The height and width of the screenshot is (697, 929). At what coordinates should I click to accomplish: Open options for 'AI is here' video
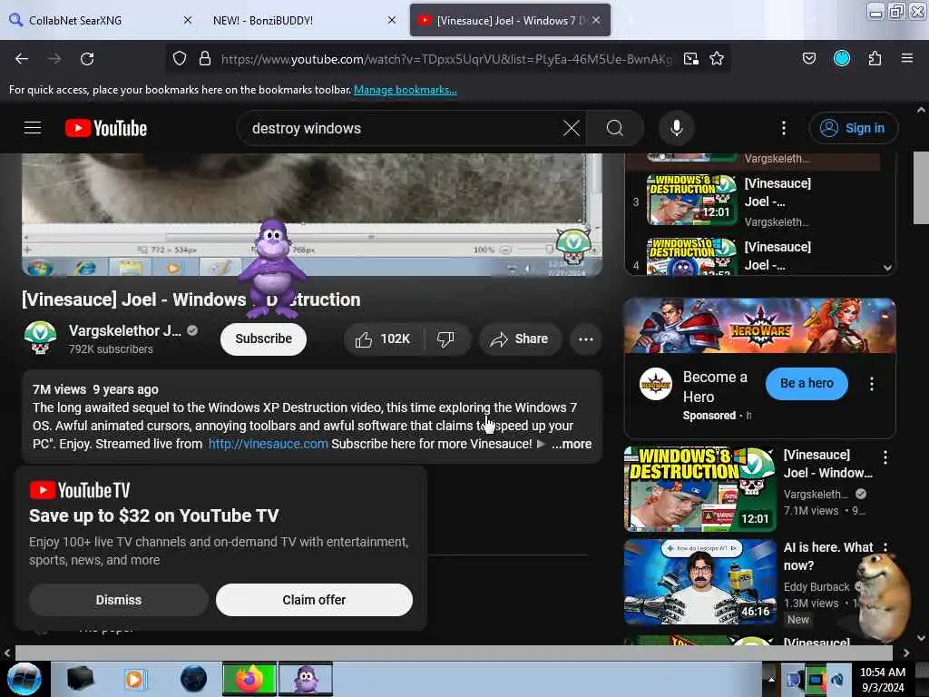click(x=885, y=547)
